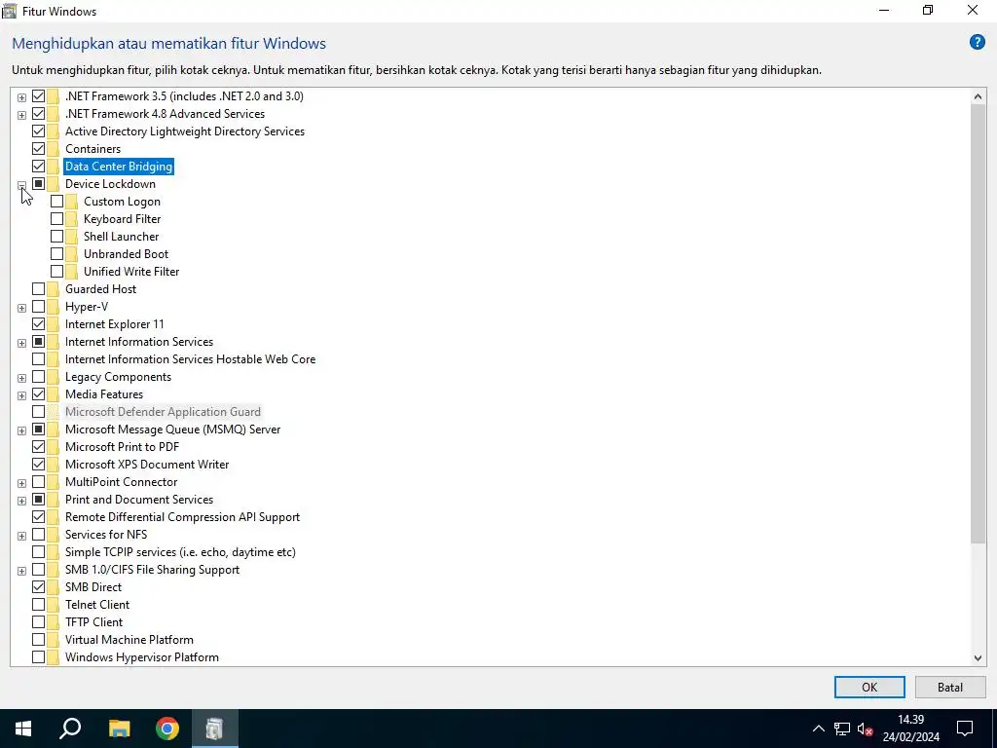
Task: Enable the Telnet Client checkbox
Action: (38, 605)
